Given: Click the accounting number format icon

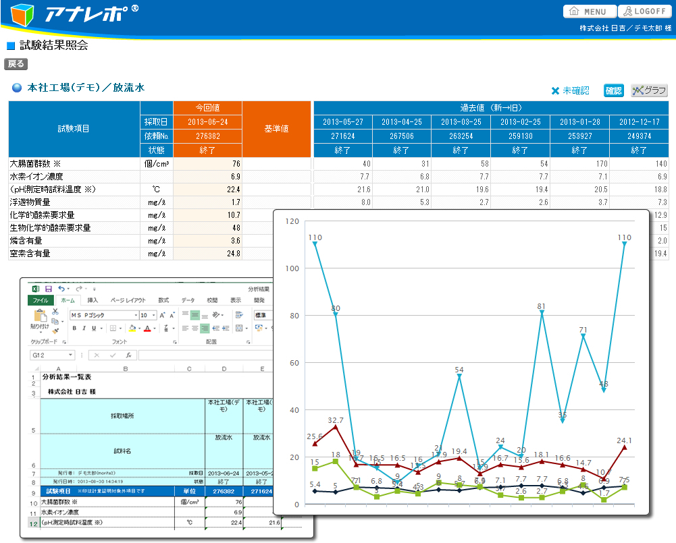Looking at the screenshot, I should 259,328.
